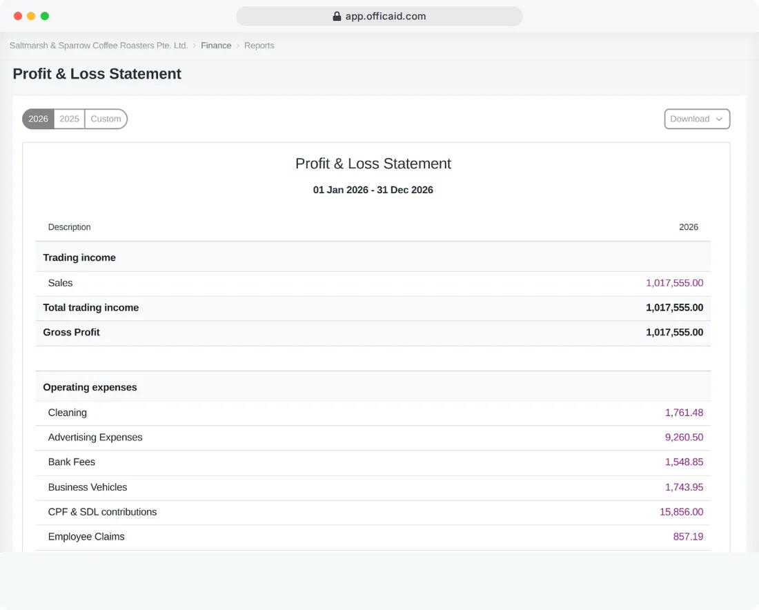759x610 pixels.
Task: Select the Gross Profit value 1,017,555.00
Action: (x=674, y=333)
